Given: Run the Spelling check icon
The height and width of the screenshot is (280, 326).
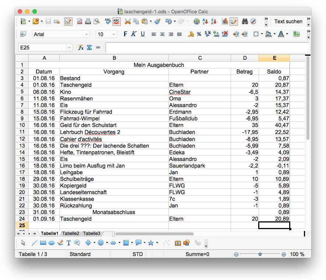Looking at the screenshot, I should (108, 21).
